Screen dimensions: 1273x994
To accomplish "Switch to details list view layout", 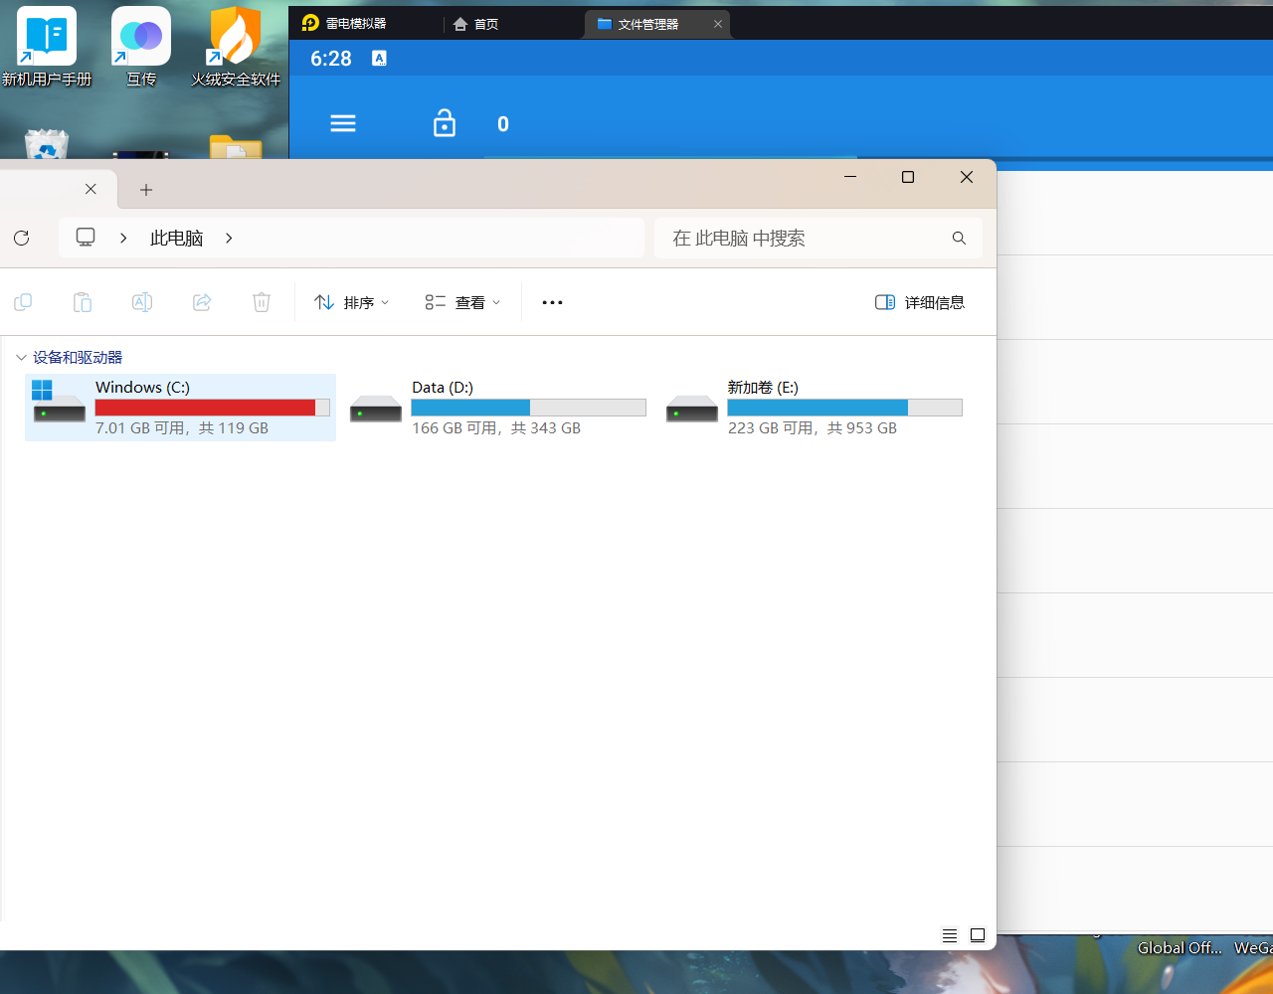I will coord(950,935).
